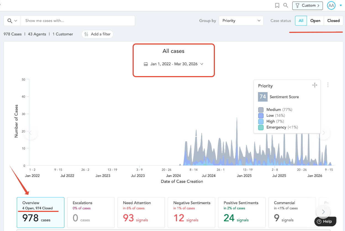Select the All case status
The image size is (345, 231).
pos(301,21)
